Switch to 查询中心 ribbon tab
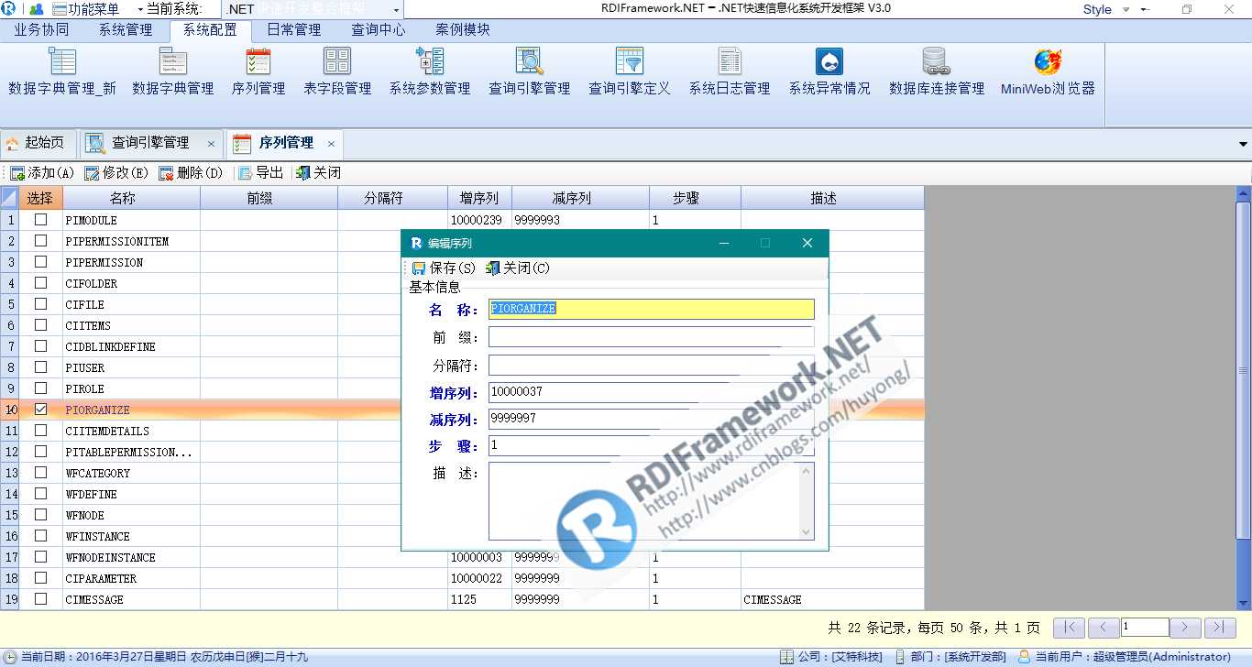This screenshot has height=667, width=1252. pos(379,29)
